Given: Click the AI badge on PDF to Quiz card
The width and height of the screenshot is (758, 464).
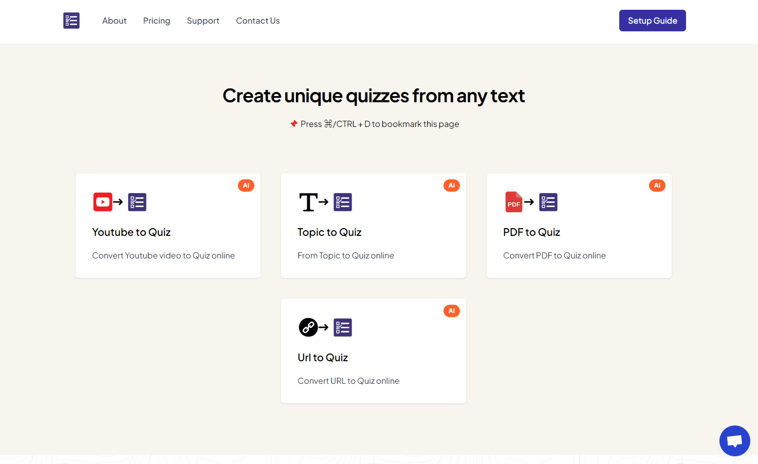Looking at the screenshot, I should click(657, 185).
